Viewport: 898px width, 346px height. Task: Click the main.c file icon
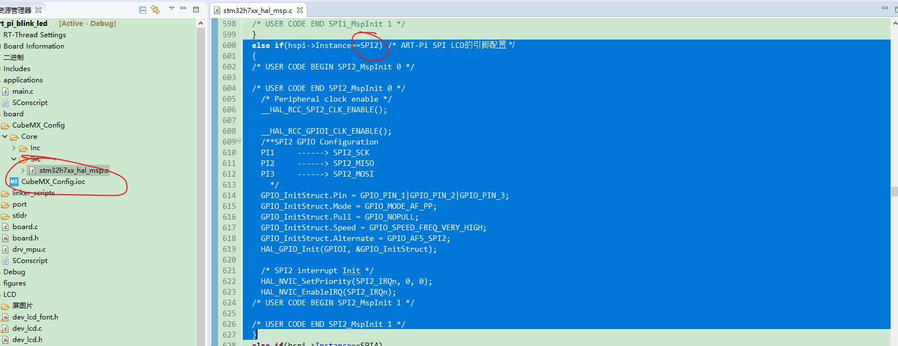coord(5,91)
